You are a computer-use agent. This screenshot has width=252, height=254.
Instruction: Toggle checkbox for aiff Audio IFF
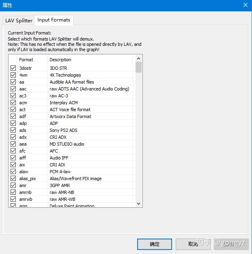(x=13, y=158)
